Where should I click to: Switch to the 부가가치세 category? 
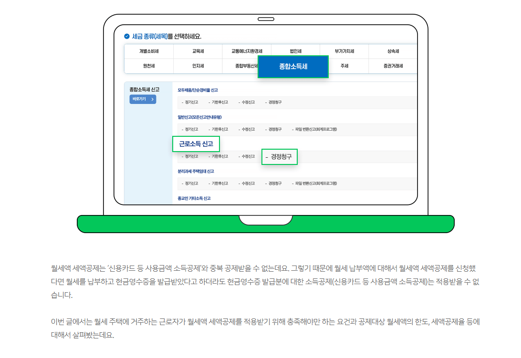tap(344, 51)
